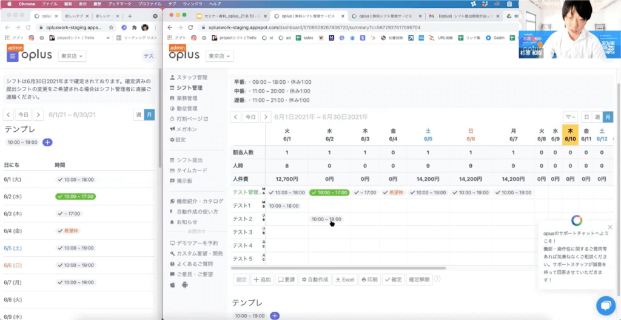Go to previous period in the left window
Image resolution: width=621 pixels, height=320 pixels.
coord(8,114)
